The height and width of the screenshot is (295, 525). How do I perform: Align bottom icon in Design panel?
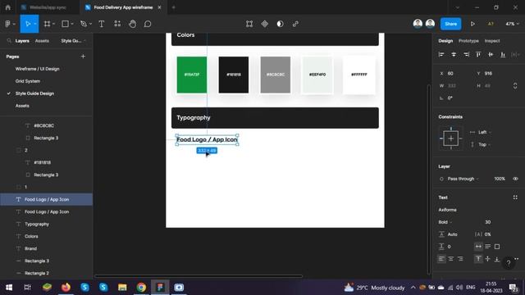pyautogui.click(x=503, y=55)
